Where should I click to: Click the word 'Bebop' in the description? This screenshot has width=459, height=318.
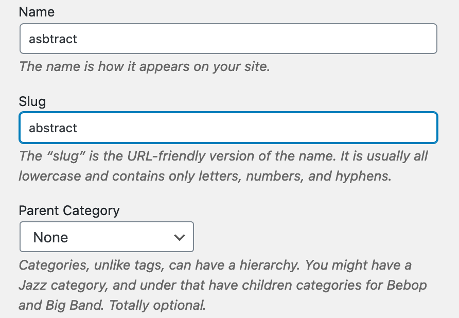tap(405, 285)
